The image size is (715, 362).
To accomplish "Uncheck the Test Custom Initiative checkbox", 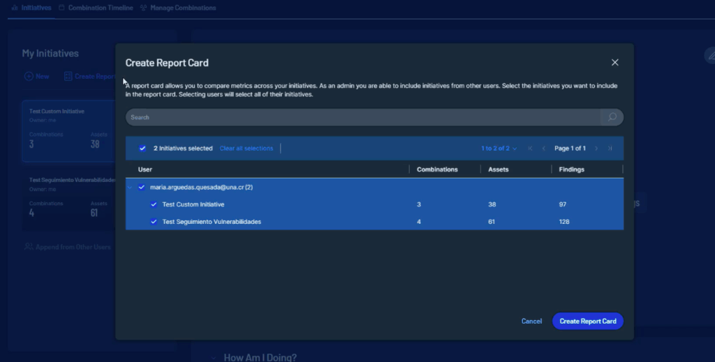I will [x=154, y=204].
